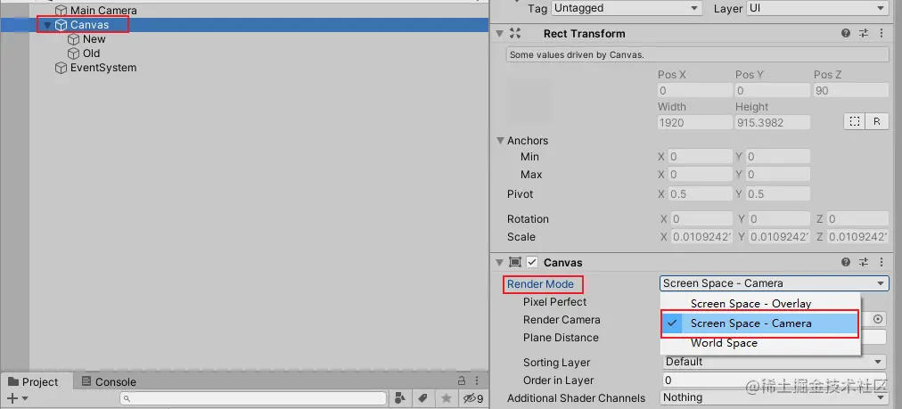Viewport: 902px width, 409px height.
Task: Select the Canvas row in Hierarchy
Action: (244, 25)
